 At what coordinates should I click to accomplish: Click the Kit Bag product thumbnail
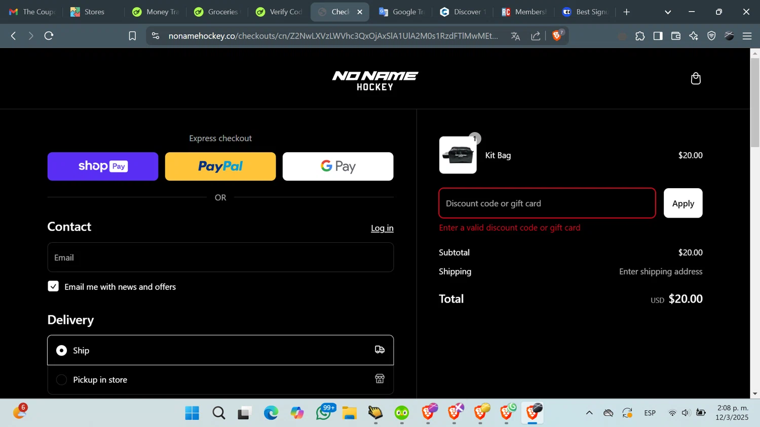(x=458, y=155)
